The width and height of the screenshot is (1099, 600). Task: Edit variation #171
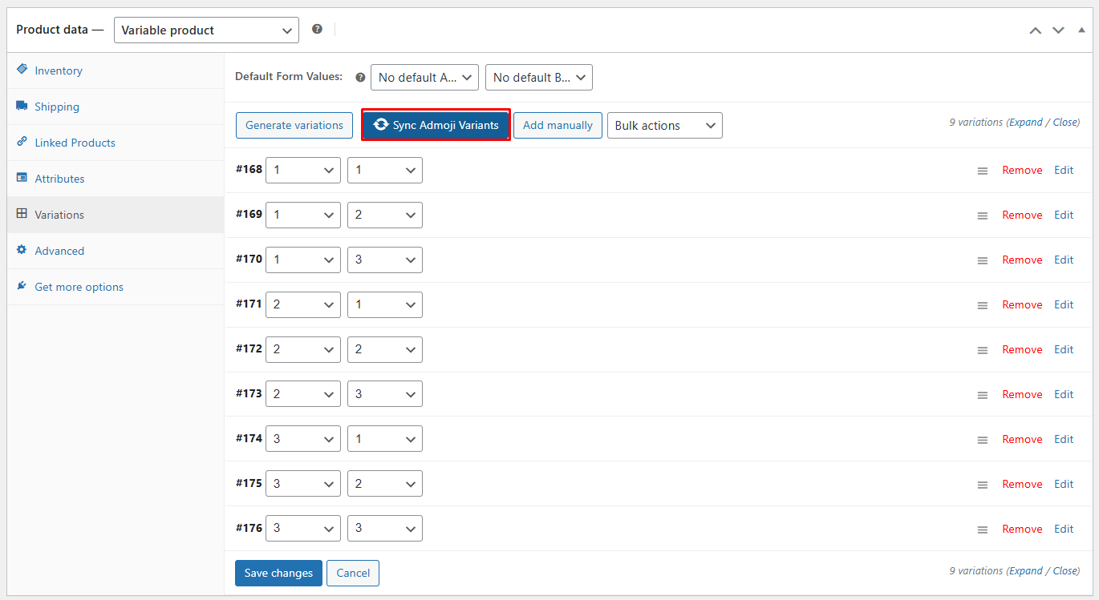1064,304
